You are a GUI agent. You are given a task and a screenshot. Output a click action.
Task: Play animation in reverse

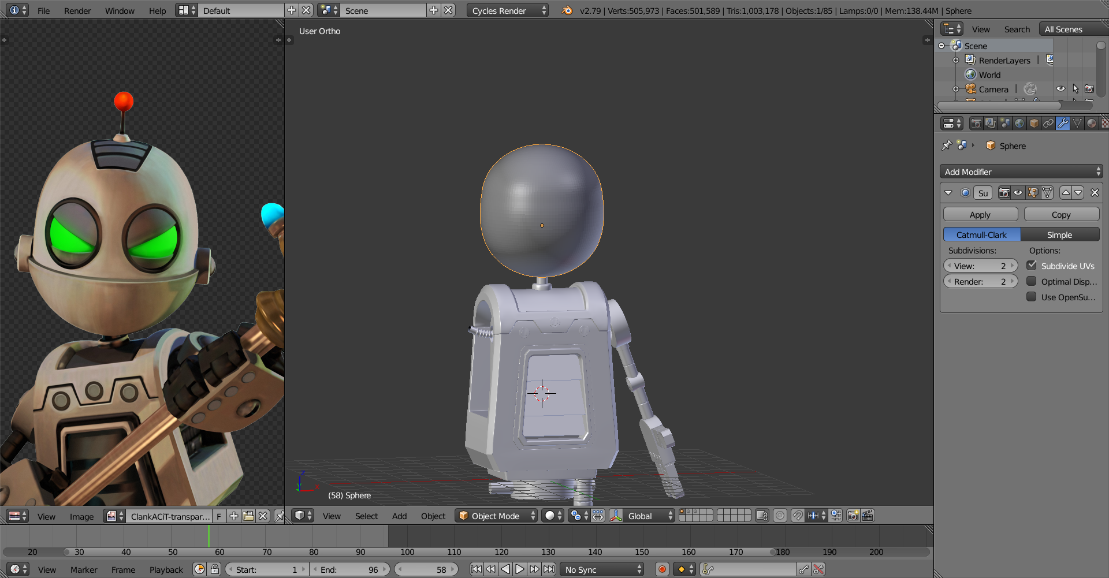[505, 569]
